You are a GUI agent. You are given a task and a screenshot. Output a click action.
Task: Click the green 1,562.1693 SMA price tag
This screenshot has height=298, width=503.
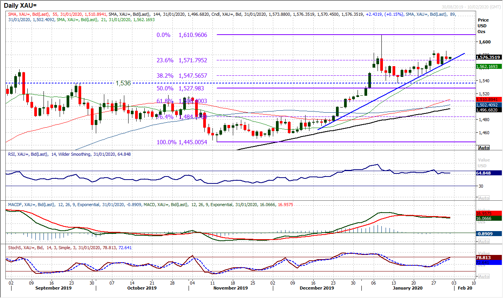pyautogui.click(x=488, y=65)
